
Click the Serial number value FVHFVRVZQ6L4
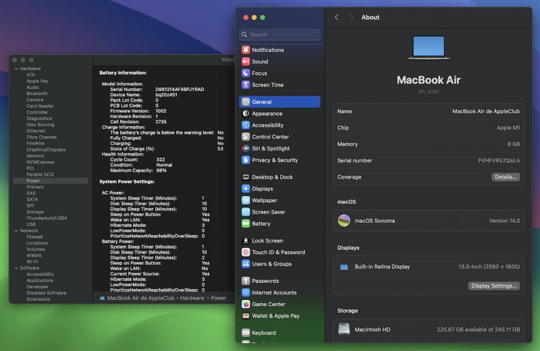coord(499,160)
